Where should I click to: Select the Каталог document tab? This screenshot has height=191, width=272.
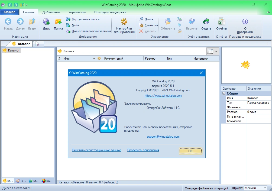coord(21,44)
